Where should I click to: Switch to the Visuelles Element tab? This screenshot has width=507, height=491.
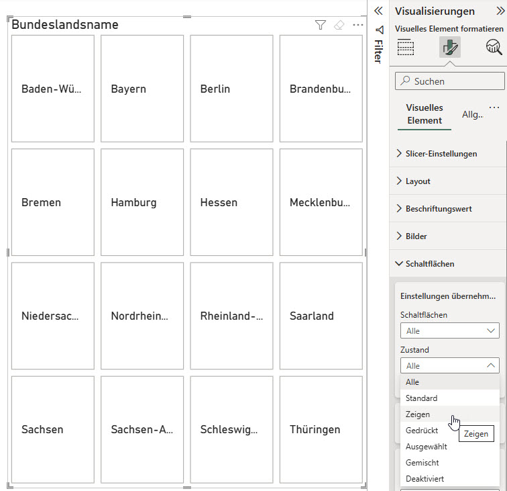pos(425,114)
